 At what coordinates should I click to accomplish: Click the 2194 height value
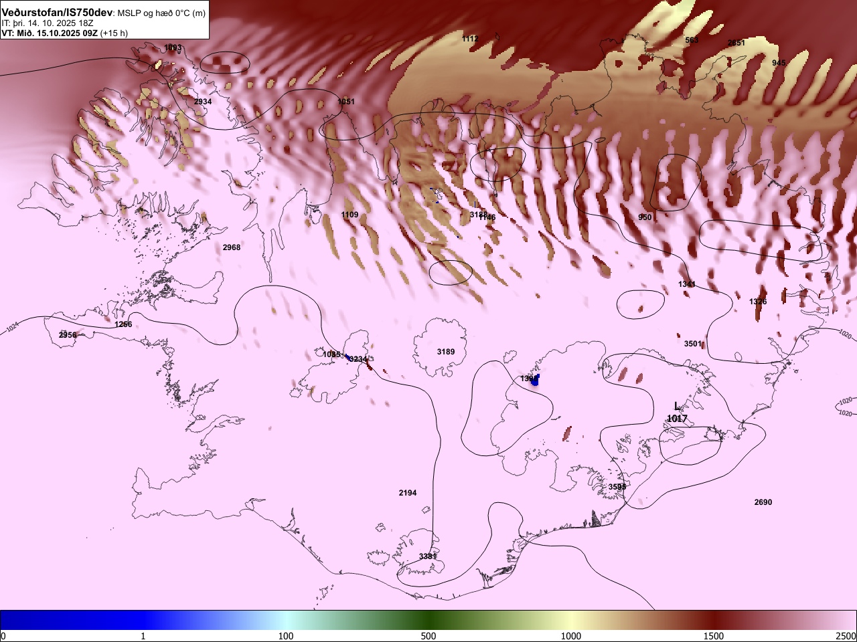(x=407, y=493)
